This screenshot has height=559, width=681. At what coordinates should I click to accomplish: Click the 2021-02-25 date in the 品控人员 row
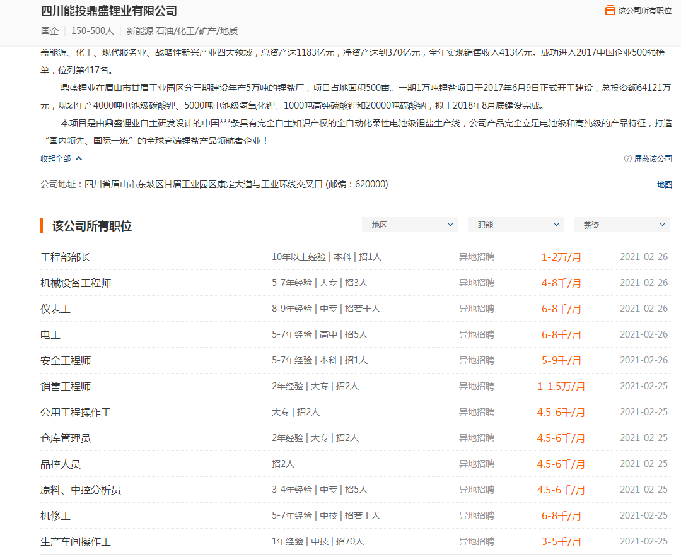[x=644, y=464]
